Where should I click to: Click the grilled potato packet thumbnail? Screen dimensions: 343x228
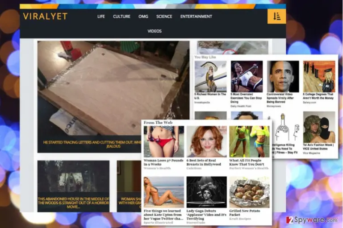pos(249,192)
